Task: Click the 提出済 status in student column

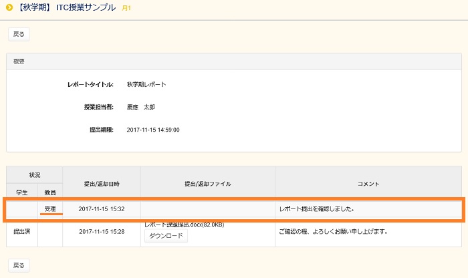Action: pos(21,232)
